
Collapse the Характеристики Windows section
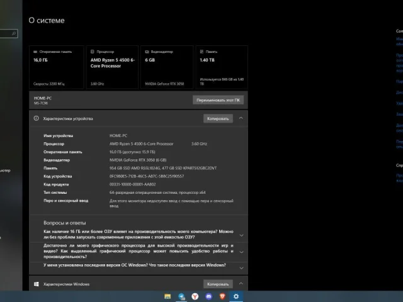pos(241,284)
